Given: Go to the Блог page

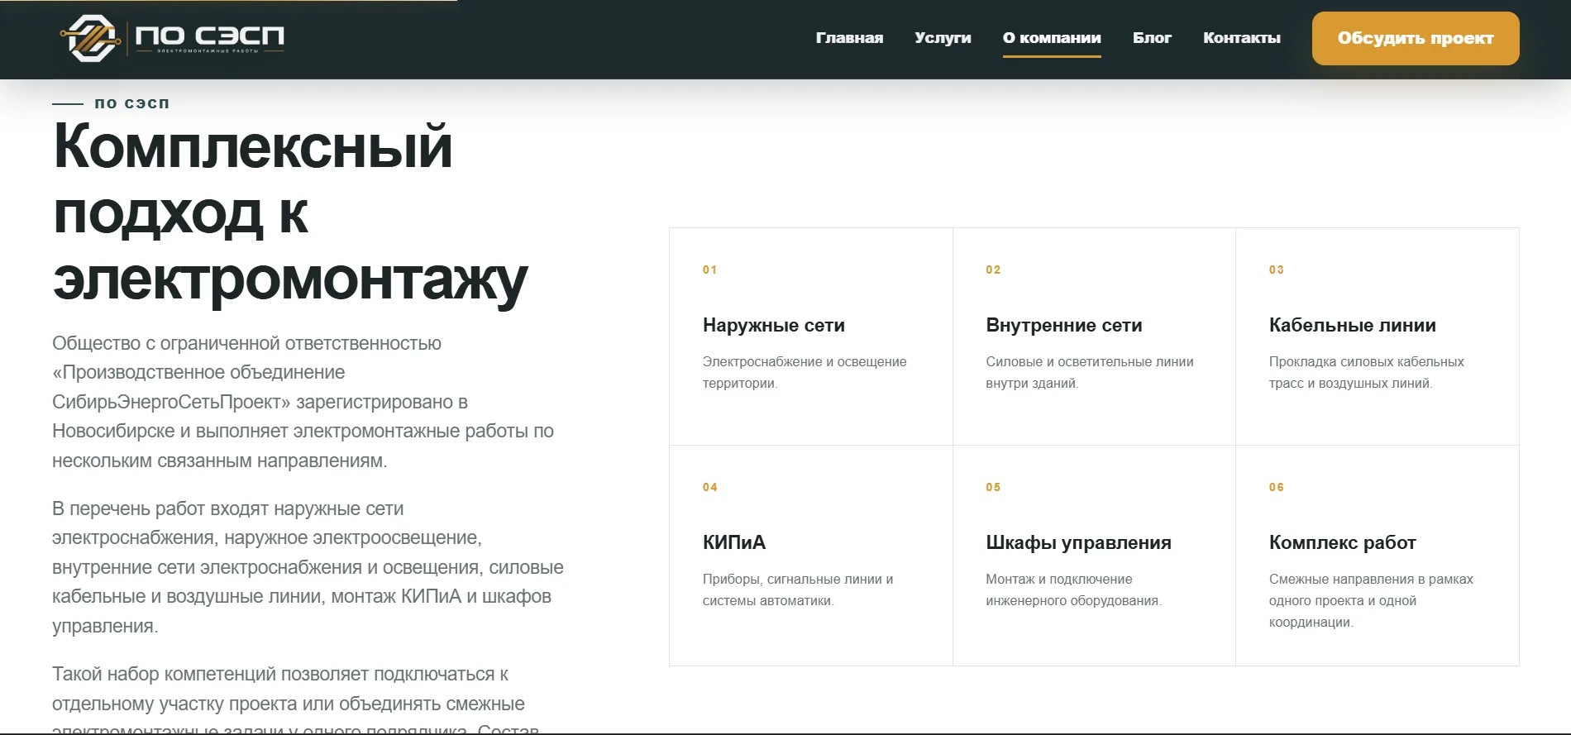Looking at the screenshot, I should pos(1152,38).
